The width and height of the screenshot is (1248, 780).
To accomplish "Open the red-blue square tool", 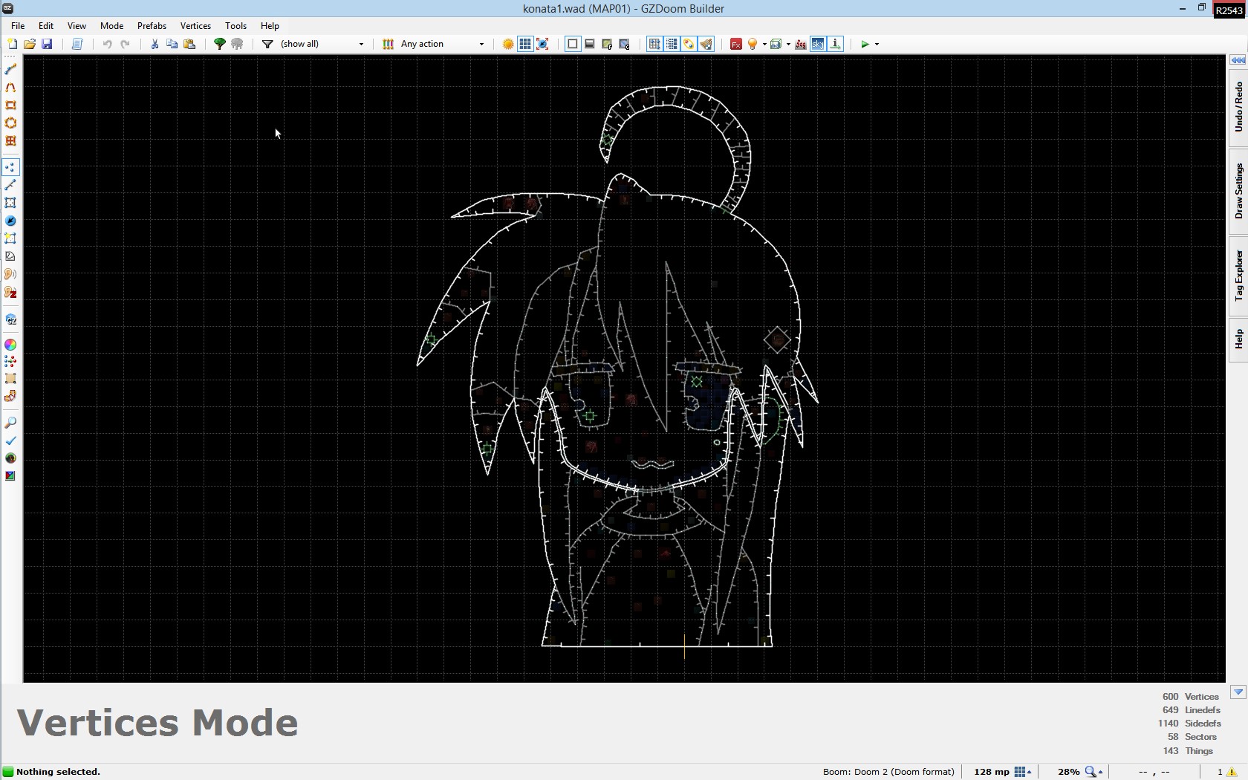I will (10, 476).
